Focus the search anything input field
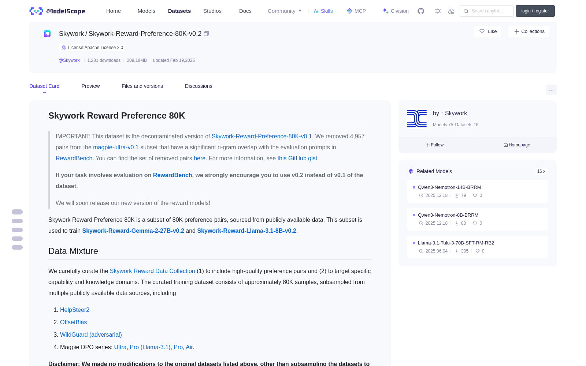This screenshot has height=366, width=586. [487, 11]
